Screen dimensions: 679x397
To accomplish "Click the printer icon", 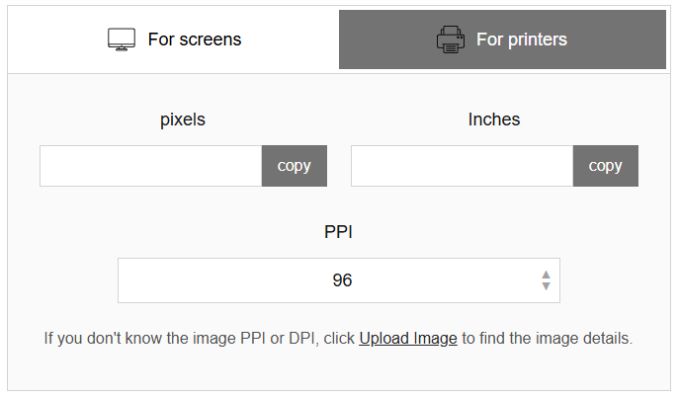I will coord(451,40).
